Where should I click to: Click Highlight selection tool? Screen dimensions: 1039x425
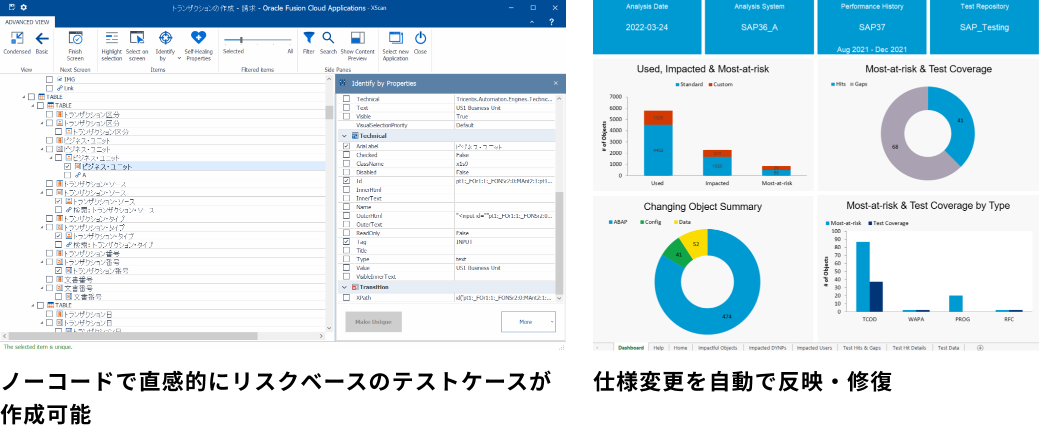111,46
